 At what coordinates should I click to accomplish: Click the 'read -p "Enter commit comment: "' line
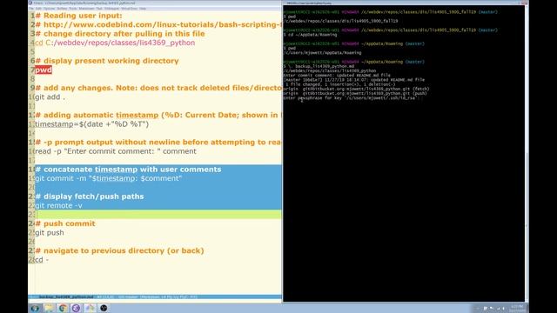coord(116,151)
